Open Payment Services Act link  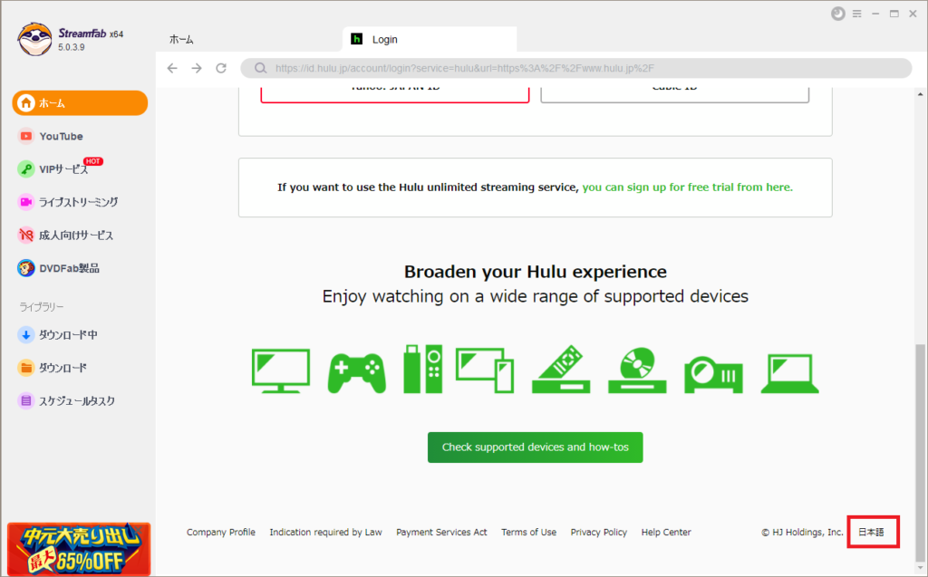tap(441, 532)
